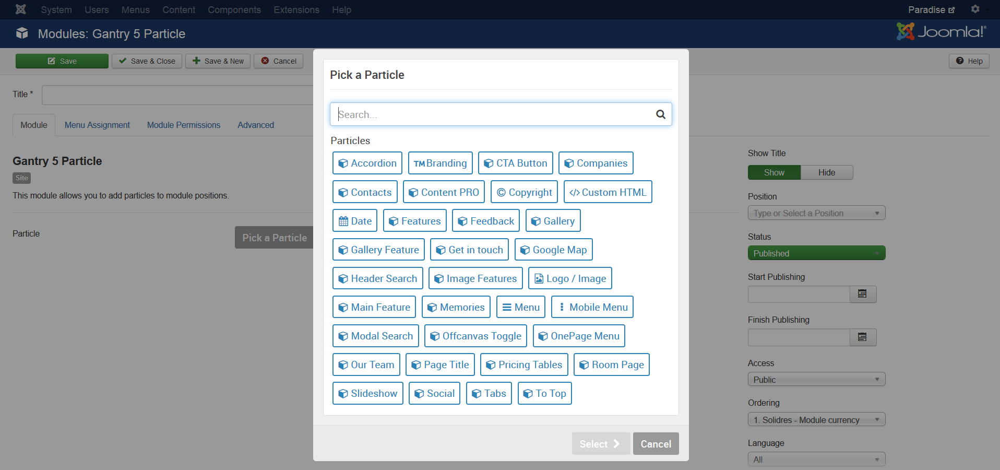The image size is (1000, 470).
Task: Click the calendar icon on Date particle
Action: [343, 221]
